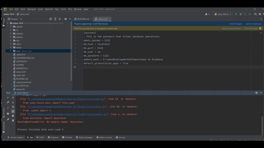This screenshot has width=264, height=148.
Task: Open the Problems tool window
Action: pyautogui.click(x=53, y=137)
